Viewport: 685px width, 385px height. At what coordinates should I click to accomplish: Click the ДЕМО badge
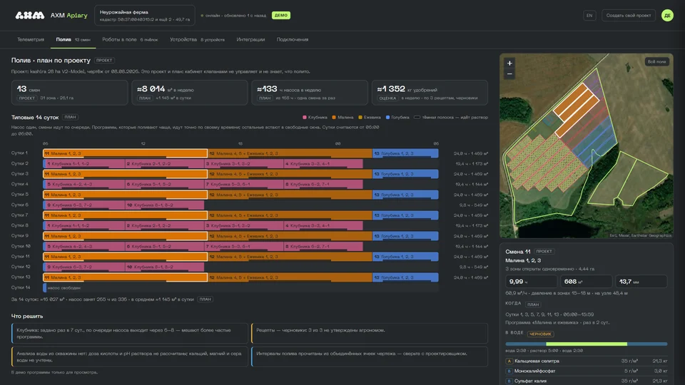(x=281, y=15)
